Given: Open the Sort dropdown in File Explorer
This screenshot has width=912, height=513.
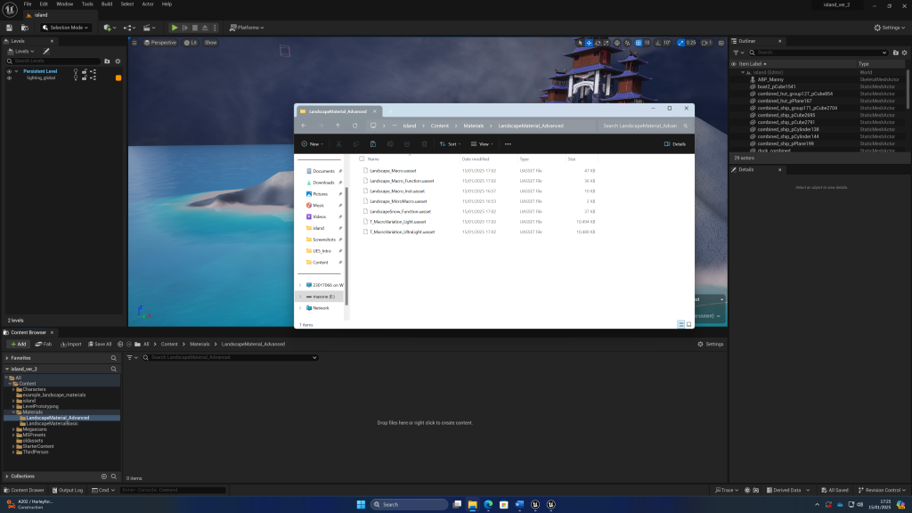Looking at the screenshot, I should [x=450, y=144].
